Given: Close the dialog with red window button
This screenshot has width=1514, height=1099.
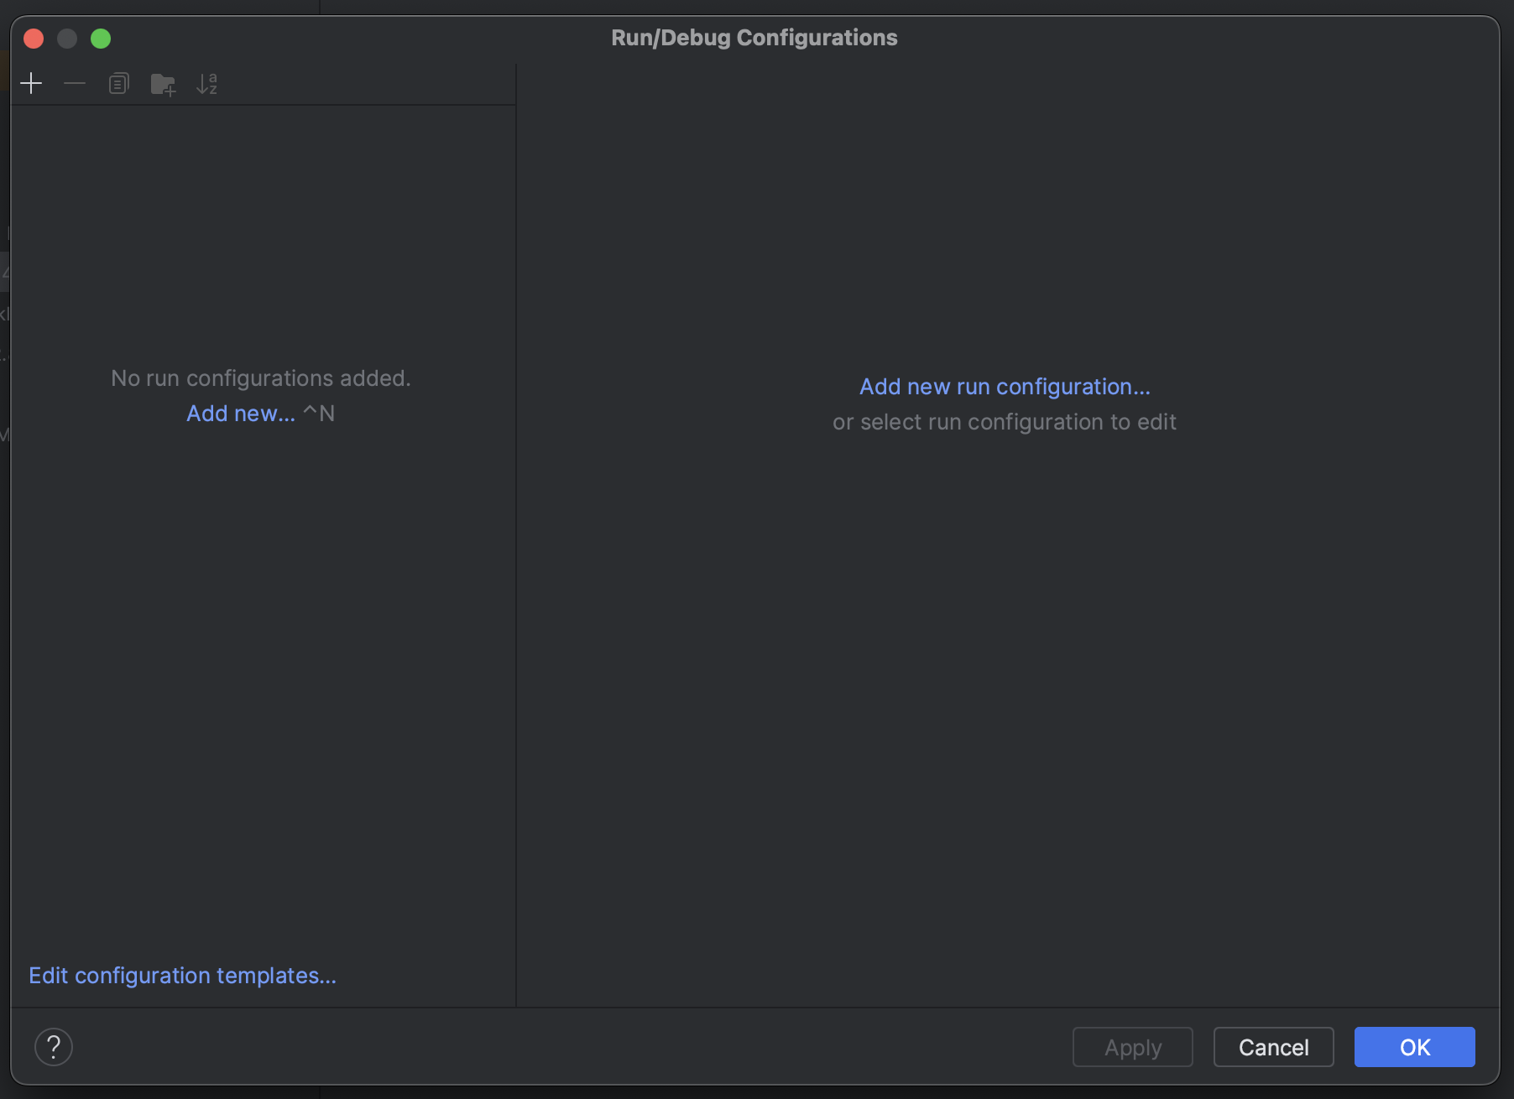Looking at the screenshot, I should point(34,39).
